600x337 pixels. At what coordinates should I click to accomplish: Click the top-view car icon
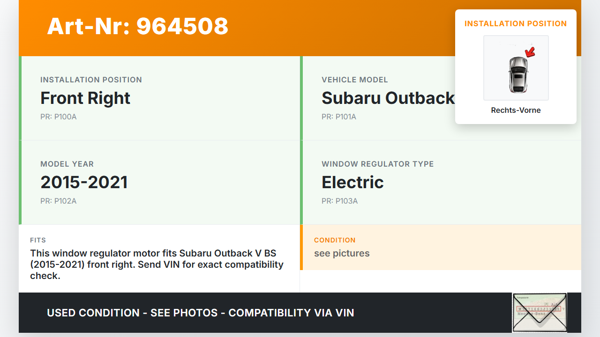pyautogui.click(x=517, y=74)
